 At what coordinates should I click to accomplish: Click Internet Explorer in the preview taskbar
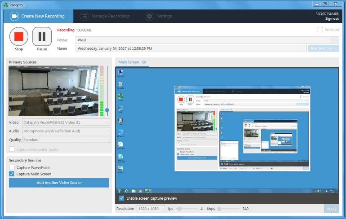click(126, 191)
